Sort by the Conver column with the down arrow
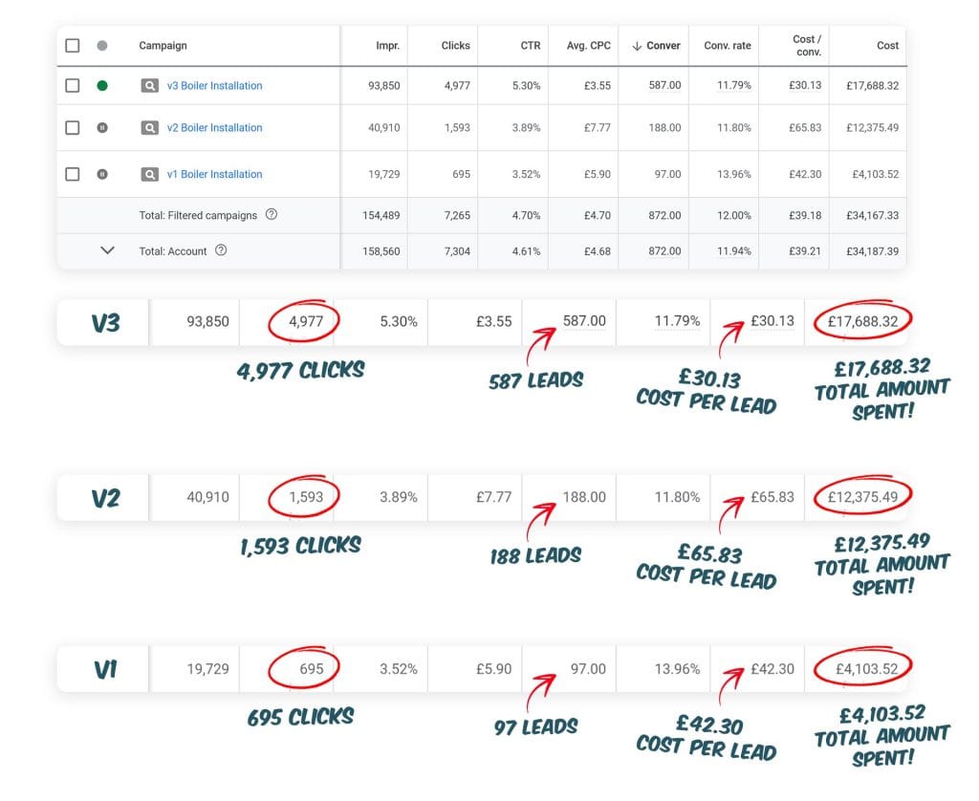Screen dimensions: 979x801 [656, 46]
